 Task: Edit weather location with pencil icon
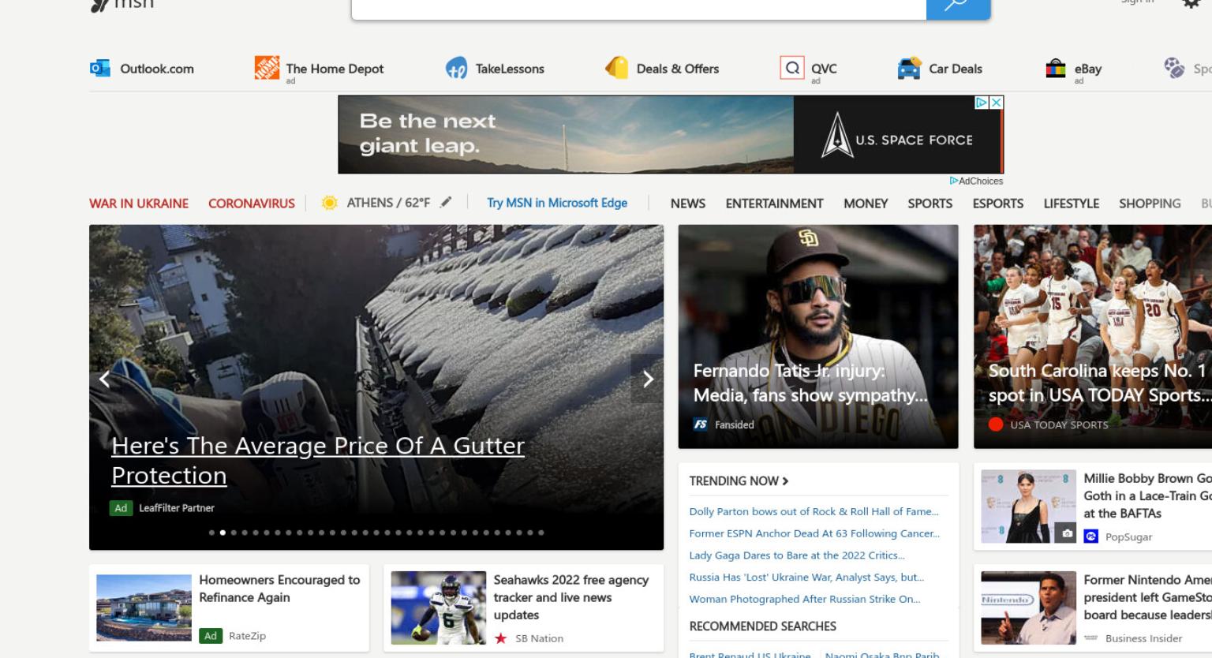point(446,202)
